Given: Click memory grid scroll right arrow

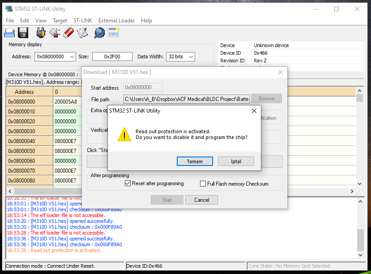Looking at the screenshot, I should [x=352, y=191].
